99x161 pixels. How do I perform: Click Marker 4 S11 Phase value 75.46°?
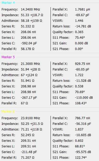point(80,38)
